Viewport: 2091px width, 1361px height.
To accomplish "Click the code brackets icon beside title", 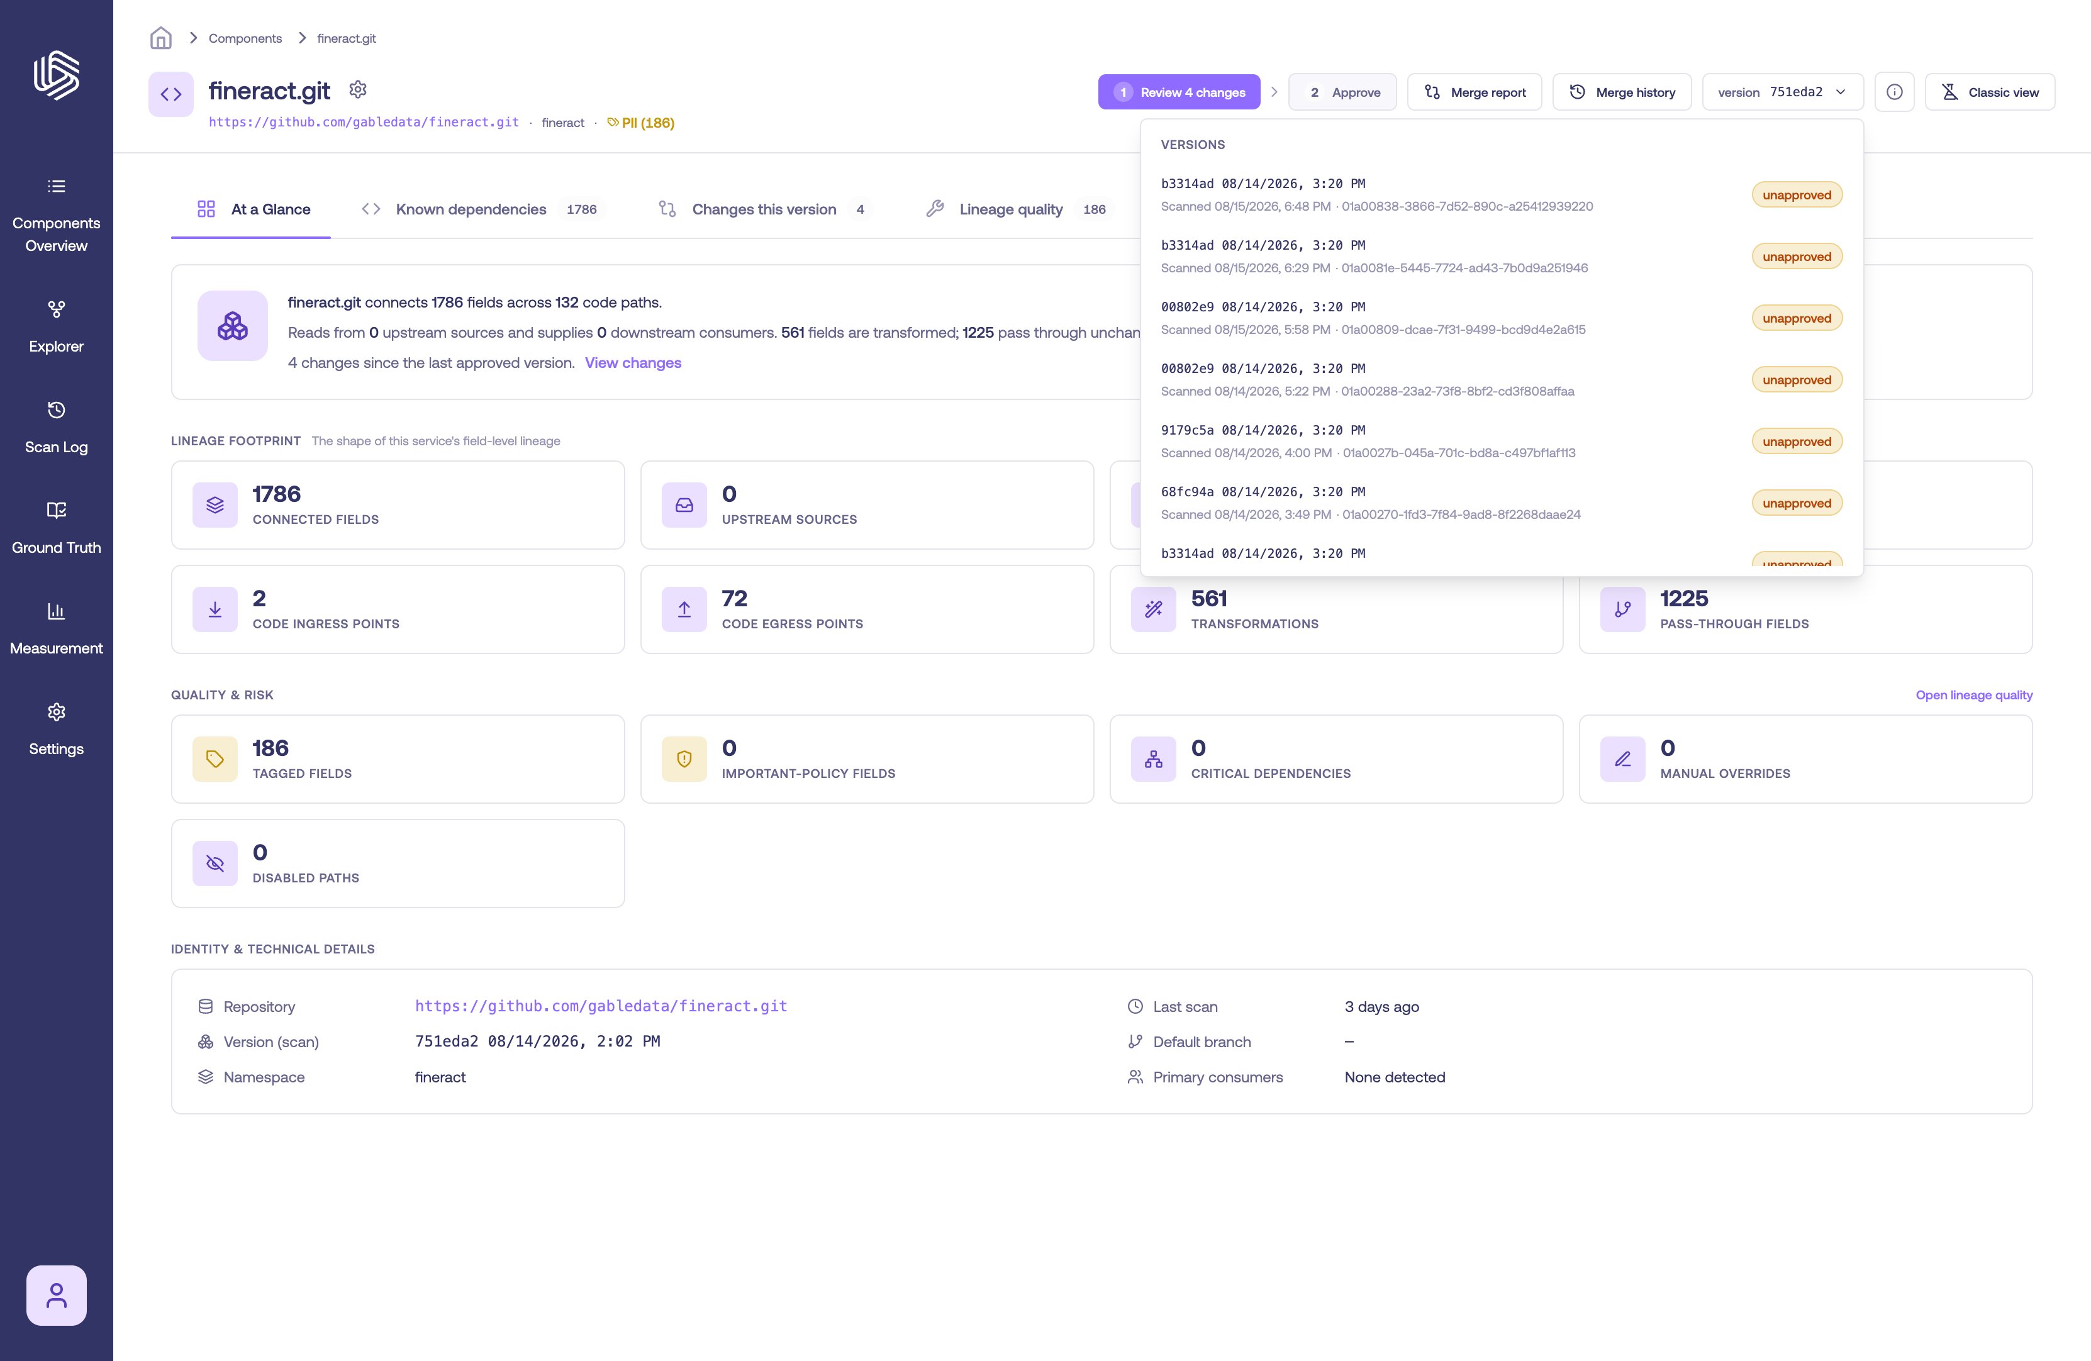I will coord(171,94).
